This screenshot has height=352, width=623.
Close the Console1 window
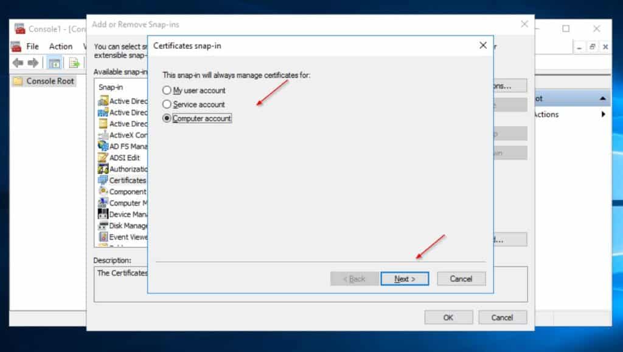pos(596,29)
